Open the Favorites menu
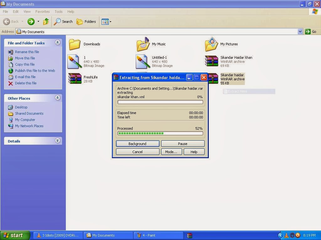The image size is (321, 240). click(x=42, y=12)
